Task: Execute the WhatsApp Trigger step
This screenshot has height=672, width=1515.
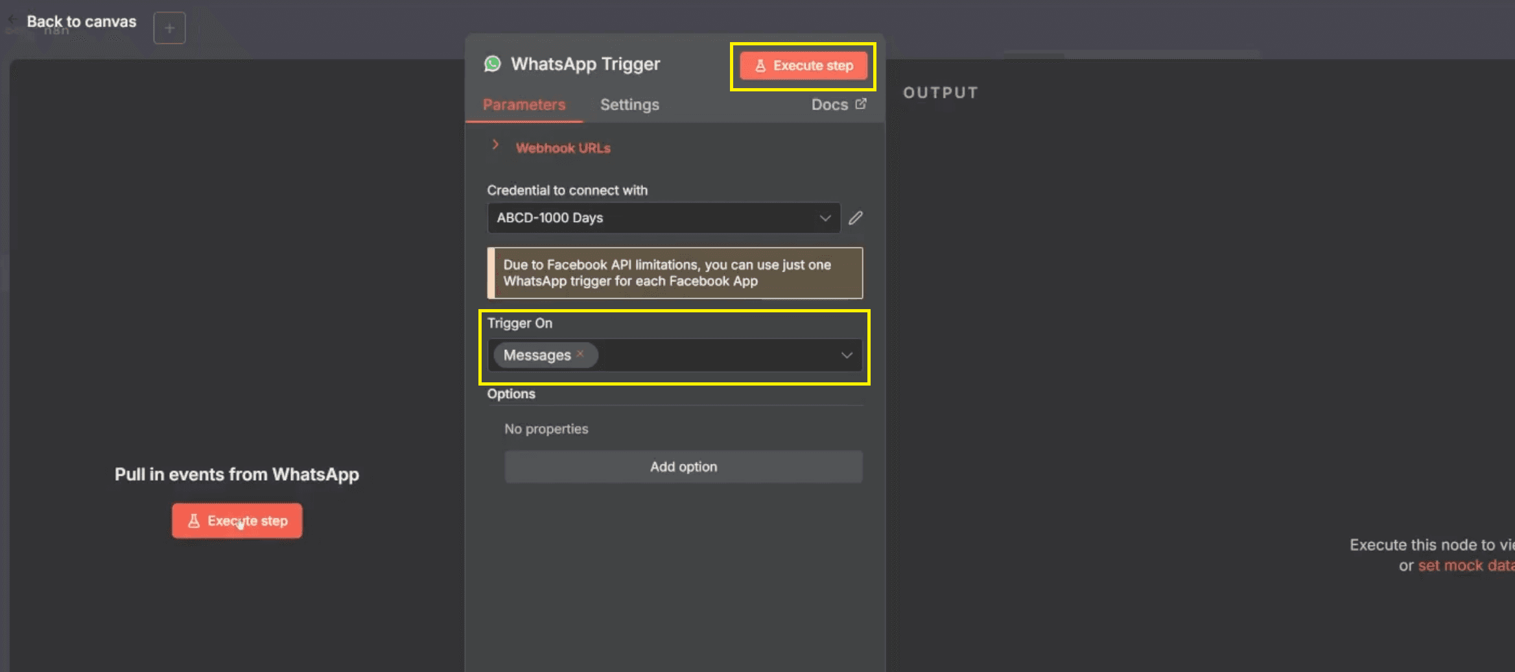Action: tap(803, 65)
